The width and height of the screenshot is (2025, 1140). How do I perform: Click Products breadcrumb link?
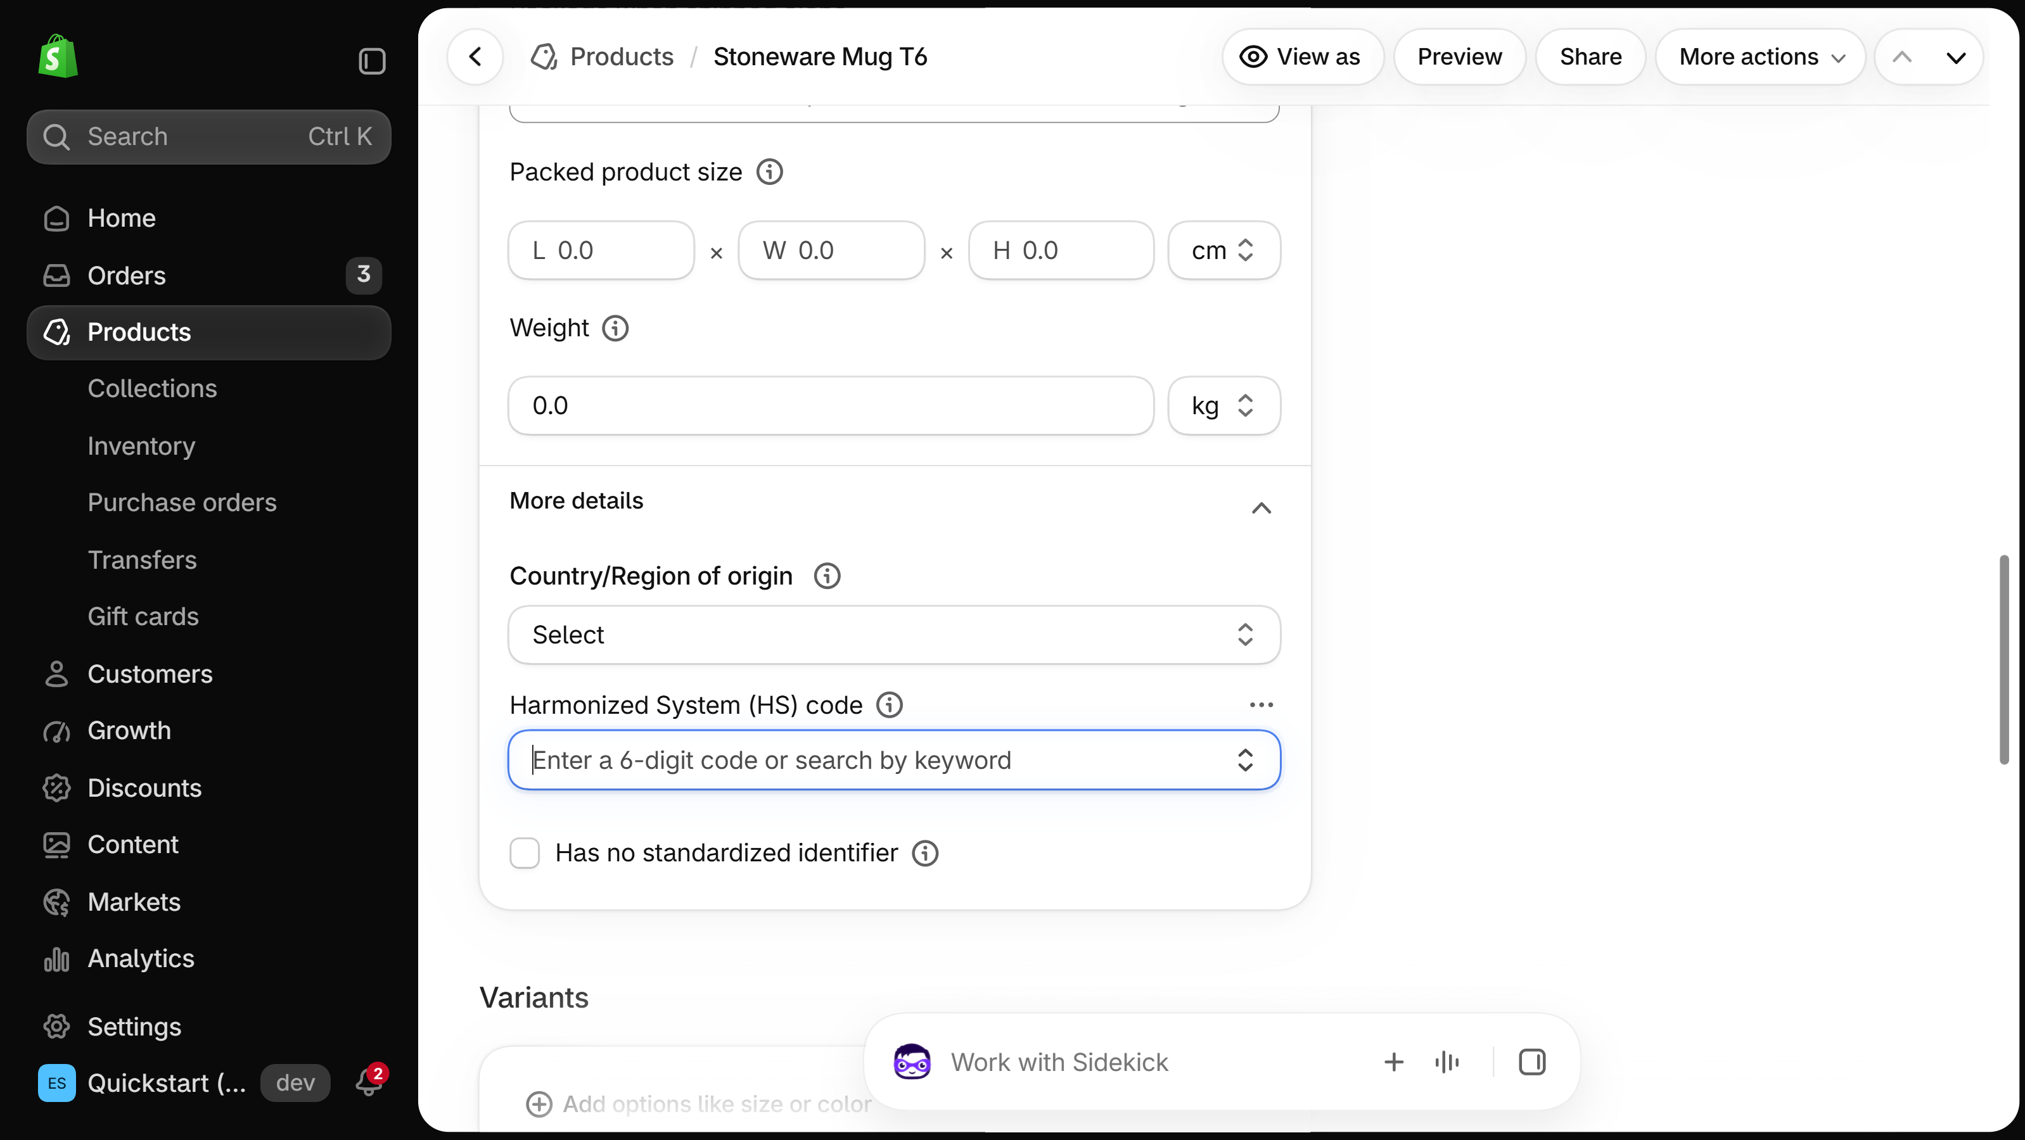click(x=622, y=56)
